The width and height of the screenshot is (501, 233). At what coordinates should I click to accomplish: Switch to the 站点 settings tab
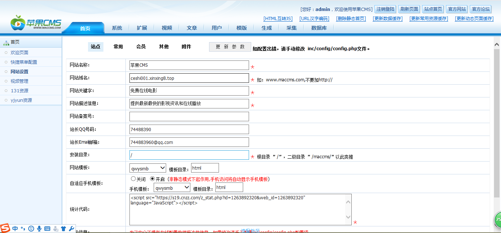point(96,47)
